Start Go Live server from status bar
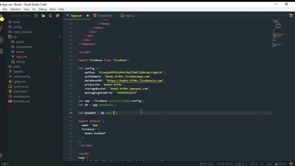This screenshot has width=295, height=166. tap(206, 164)
